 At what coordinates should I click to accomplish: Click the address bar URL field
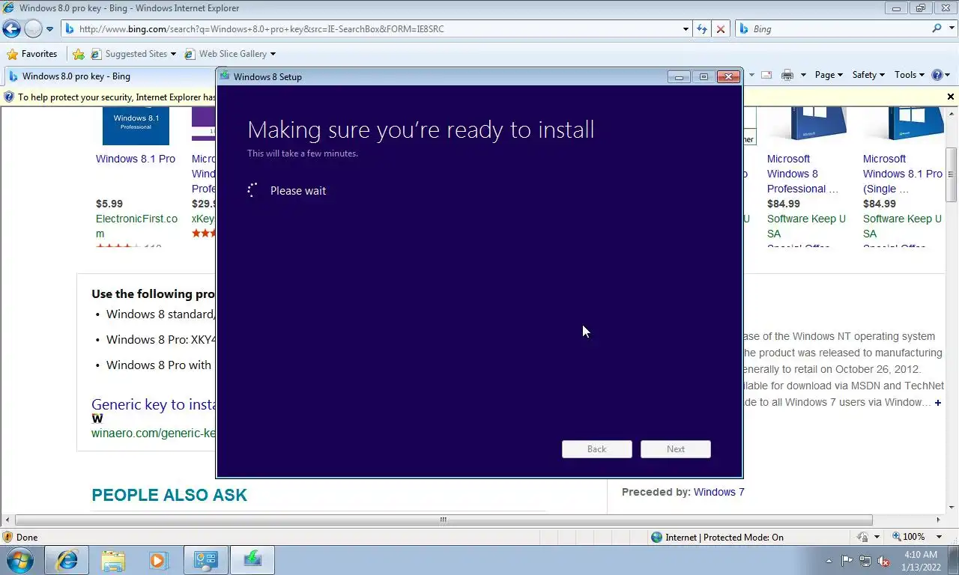coord(372,29)
